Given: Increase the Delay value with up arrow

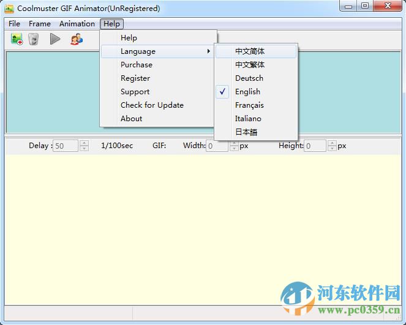Looking at the screenshot, I should point(84,143).
